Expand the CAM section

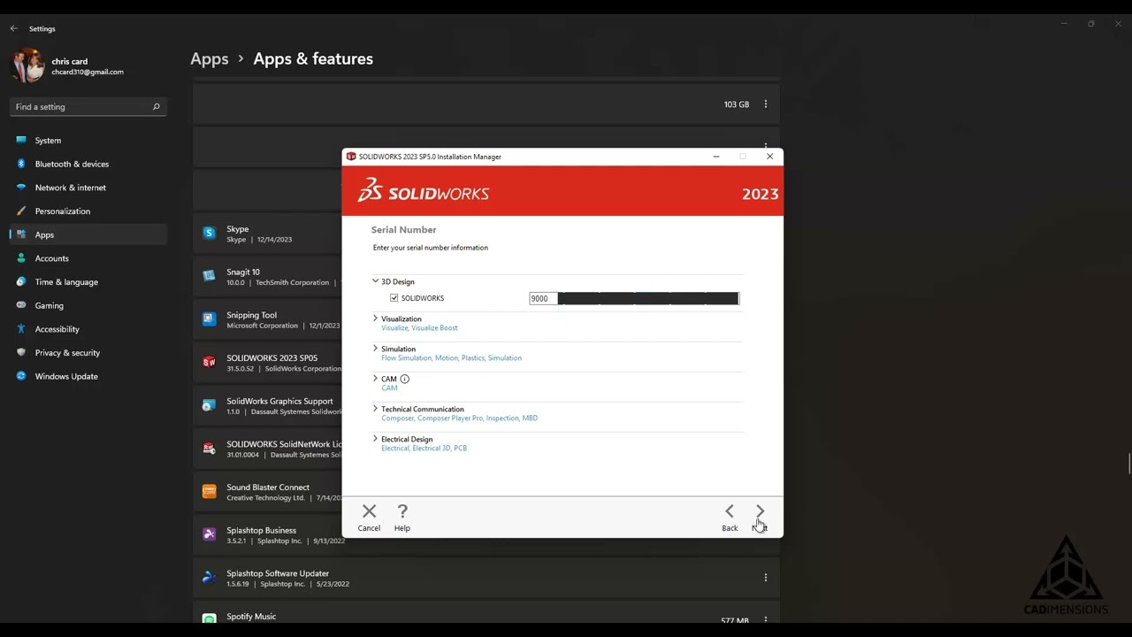(x=375, y=379)
